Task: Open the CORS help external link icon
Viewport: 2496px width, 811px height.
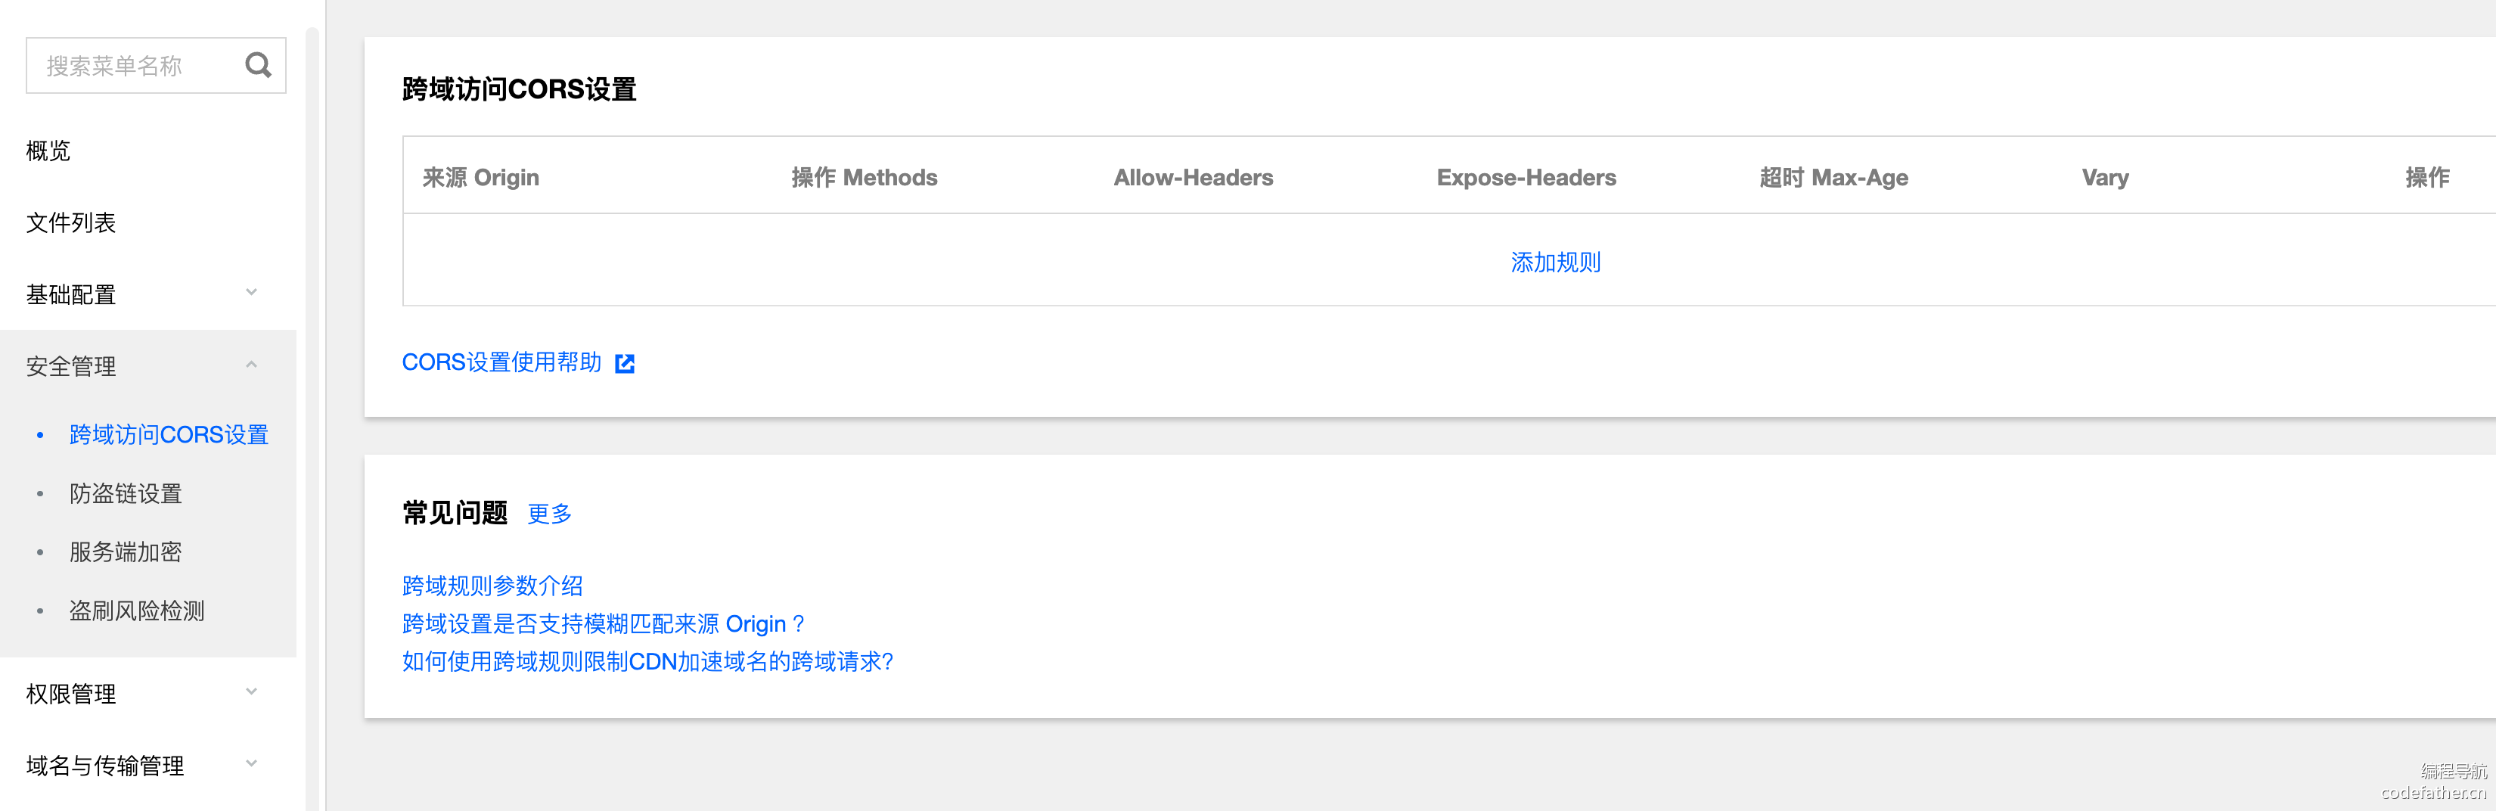Action: click(x=625, y=363)
